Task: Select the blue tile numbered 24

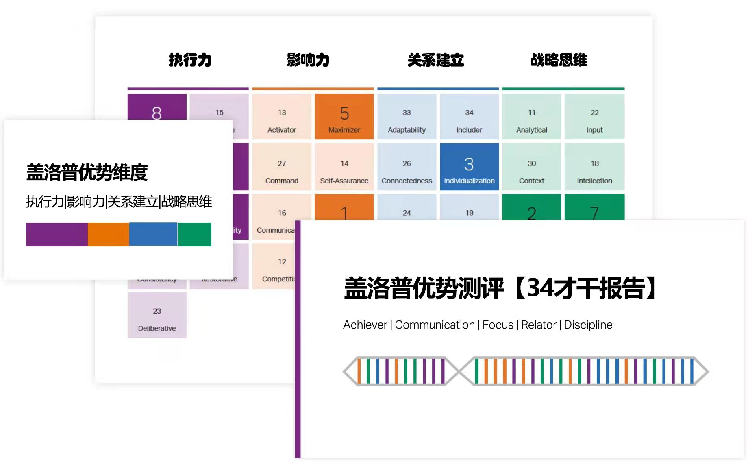Action: pos(407,207)
